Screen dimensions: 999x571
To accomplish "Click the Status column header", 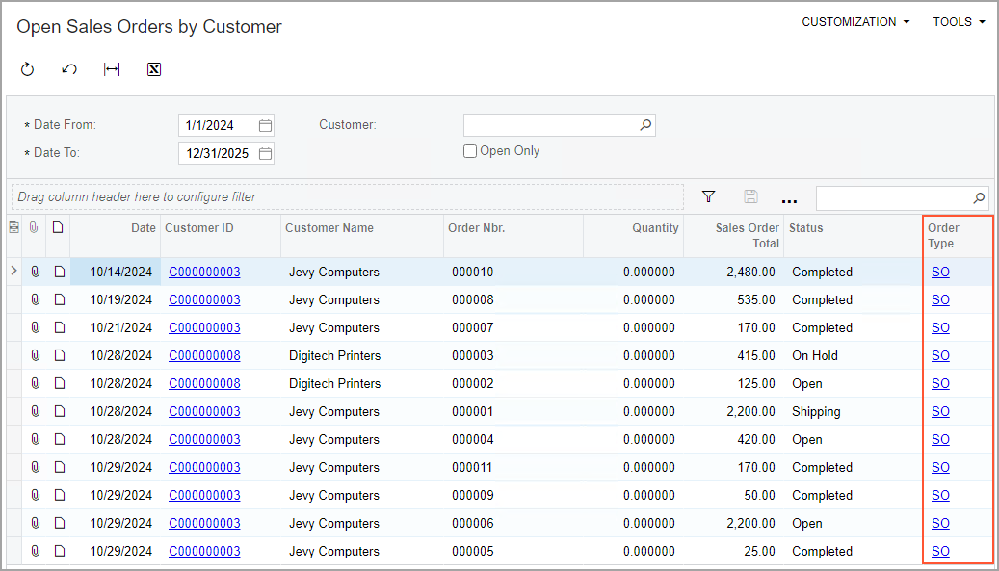I will [805, 228].
